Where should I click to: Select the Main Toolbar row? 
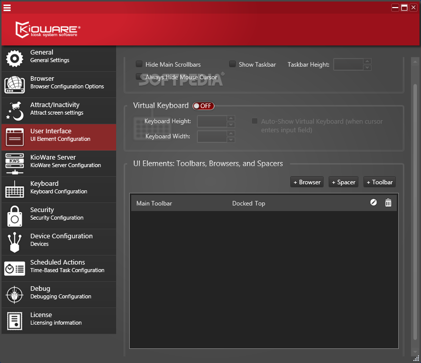point(264,203)
